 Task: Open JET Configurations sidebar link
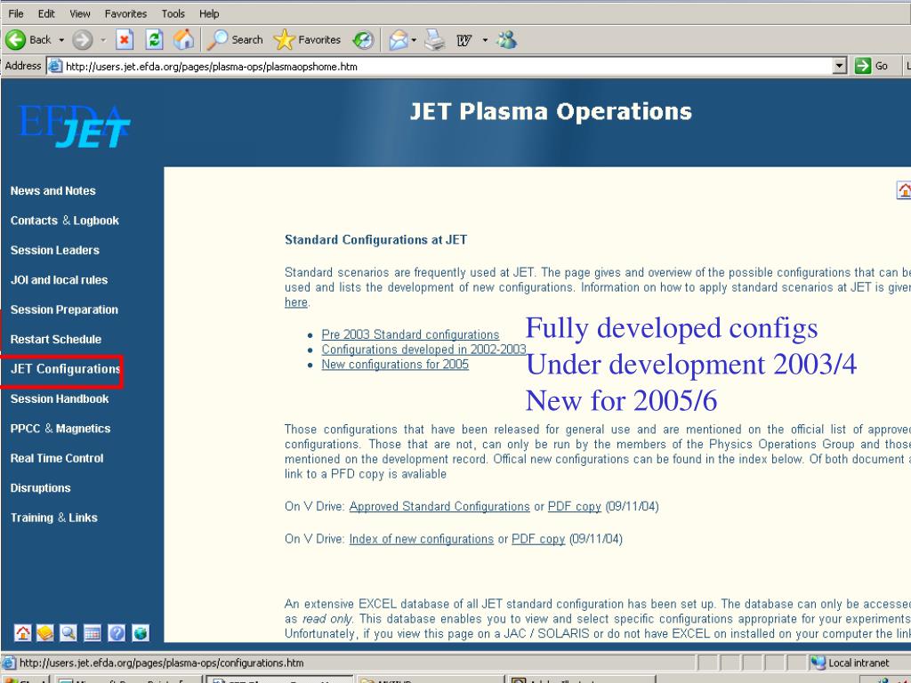pos(65,369)
